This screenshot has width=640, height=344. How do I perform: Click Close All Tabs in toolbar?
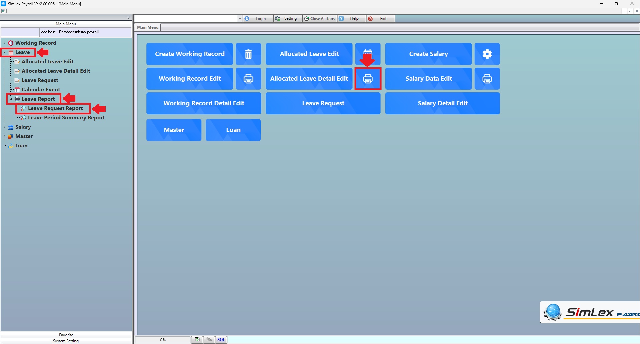[x=319, y=19]
